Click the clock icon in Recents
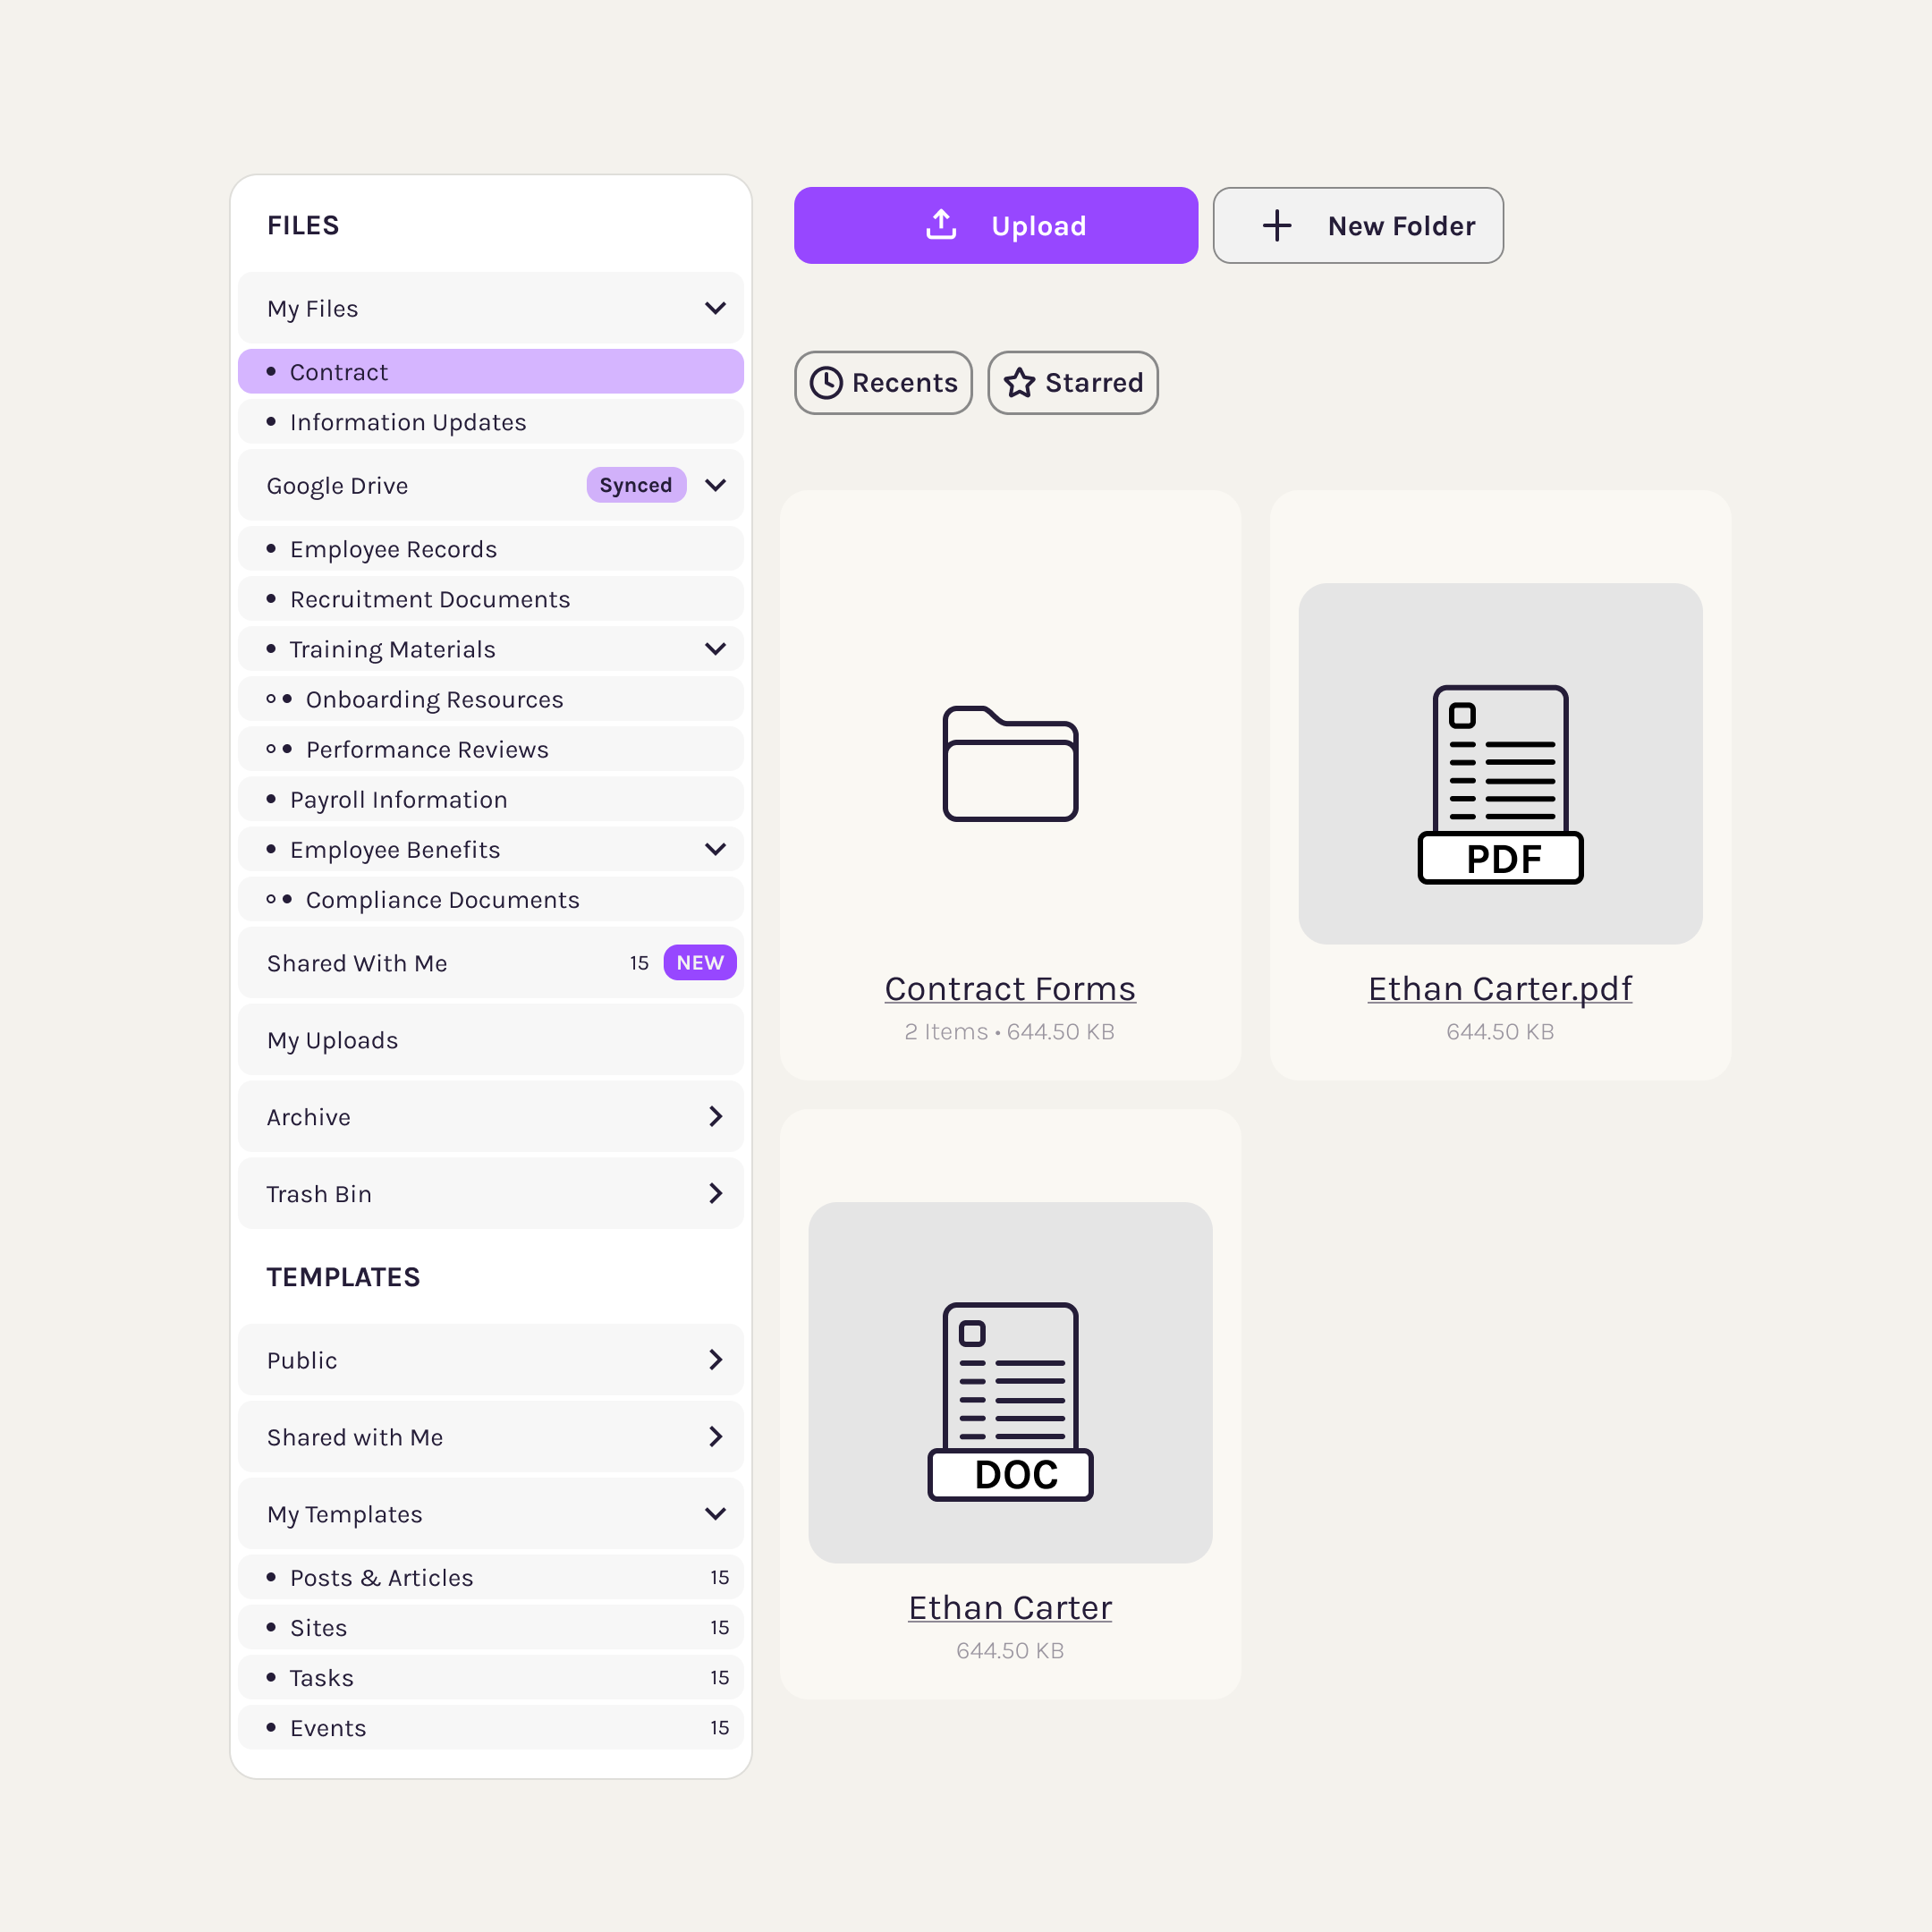 [826, 383]
